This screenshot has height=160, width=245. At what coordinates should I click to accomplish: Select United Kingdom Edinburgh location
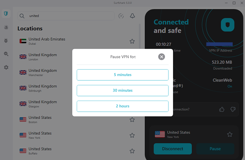point(45,88)
